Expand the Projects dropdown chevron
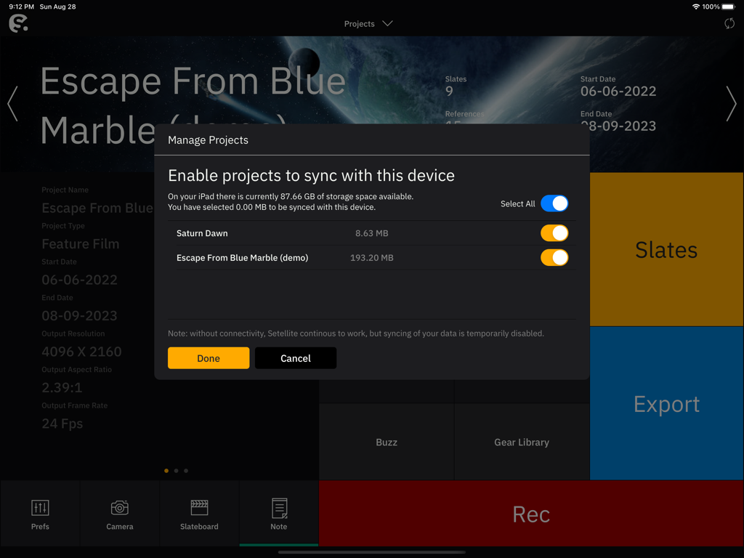This screenshot has height=558, width=744. pyautogui.click(x=387, y=24)
